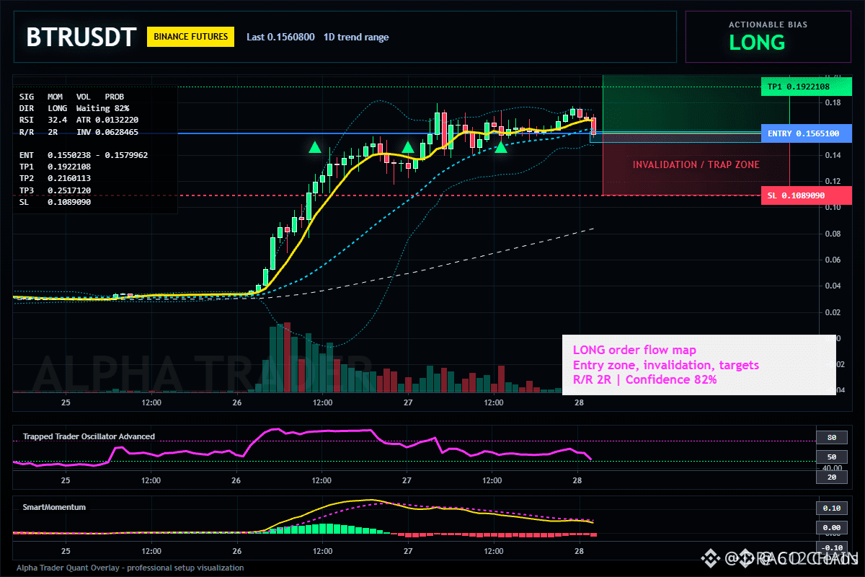Screen dimensions: 865x577
Task: Click the 1D trend range label
Action: [356, 37]
